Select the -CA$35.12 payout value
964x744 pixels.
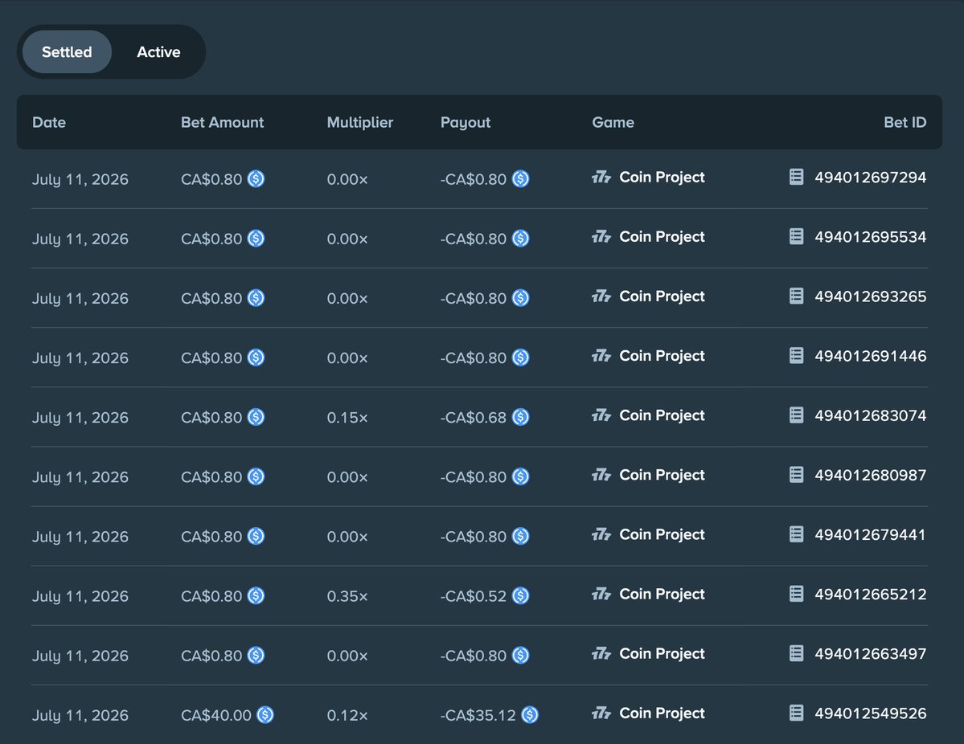(478, 716)
